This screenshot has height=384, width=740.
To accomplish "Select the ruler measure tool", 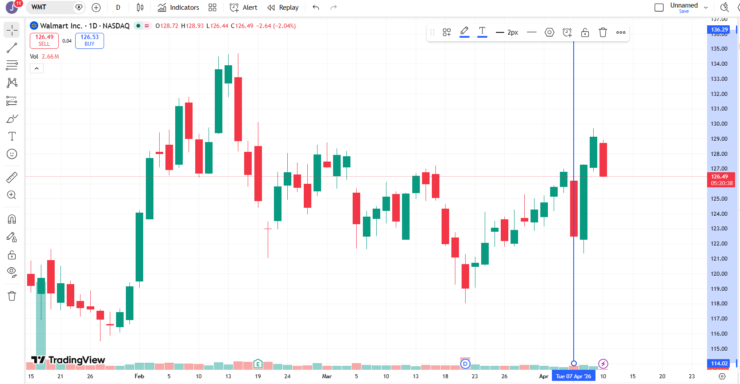I will 12,178.
